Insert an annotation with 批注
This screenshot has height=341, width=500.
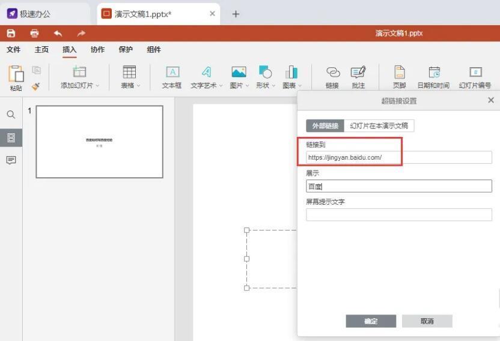(358, 77)
